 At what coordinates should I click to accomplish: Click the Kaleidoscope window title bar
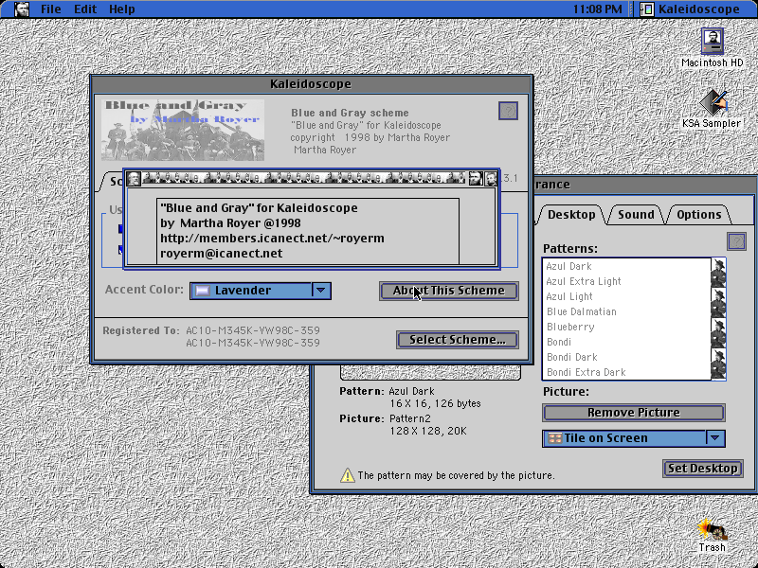pyautogui.click(x=311, y=84)
